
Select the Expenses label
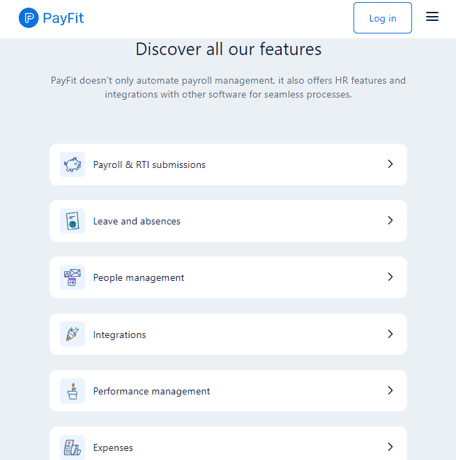pos(113,448)
